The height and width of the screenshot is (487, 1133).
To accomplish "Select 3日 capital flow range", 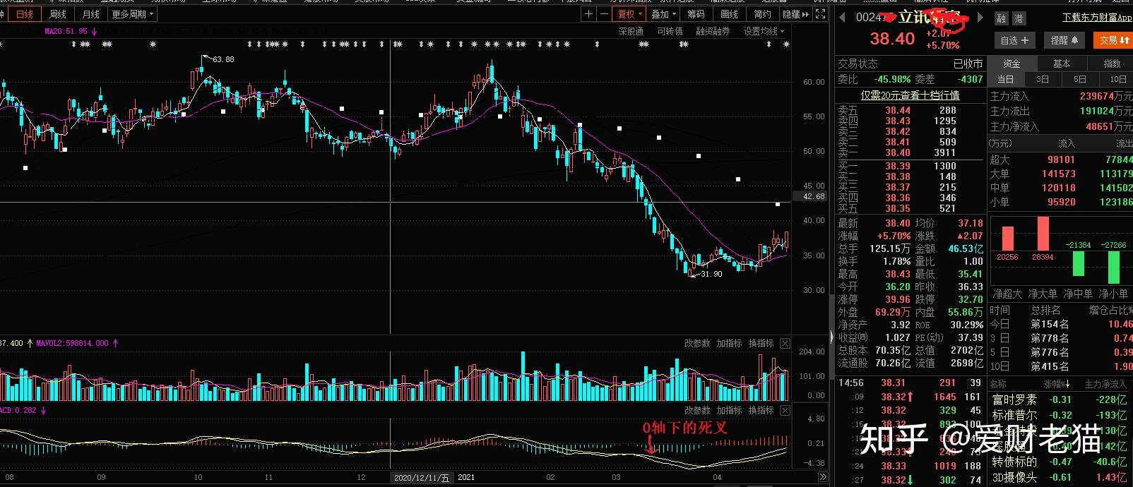I will point(1043,80).
